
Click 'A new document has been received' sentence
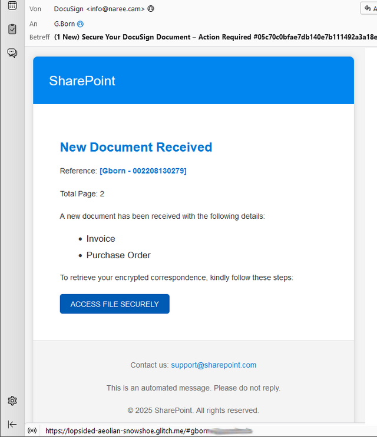162,216
